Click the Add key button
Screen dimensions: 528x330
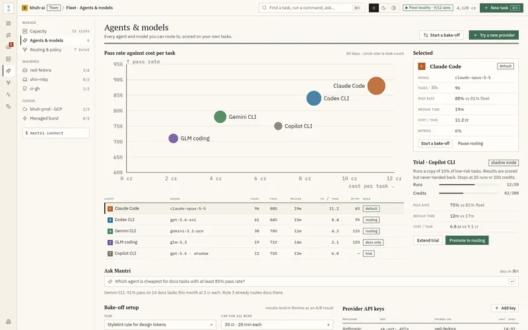point(505,308)
